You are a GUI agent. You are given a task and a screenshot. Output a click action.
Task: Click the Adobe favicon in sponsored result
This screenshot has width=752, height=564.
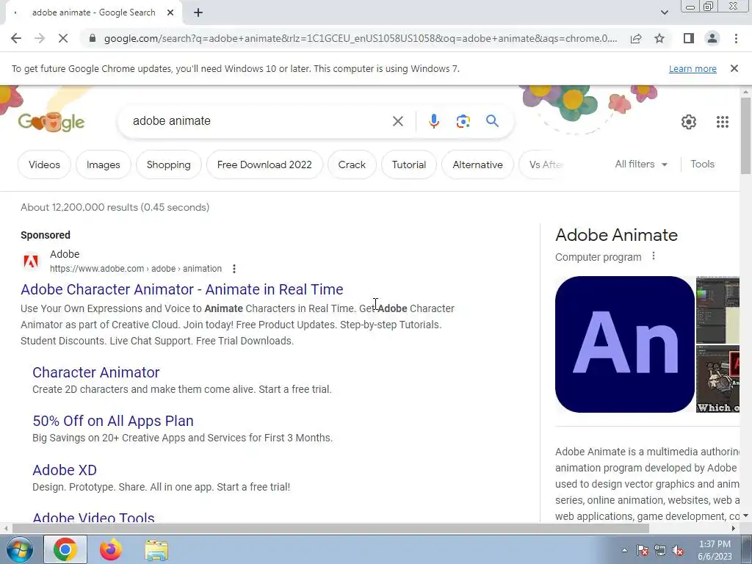31,261
